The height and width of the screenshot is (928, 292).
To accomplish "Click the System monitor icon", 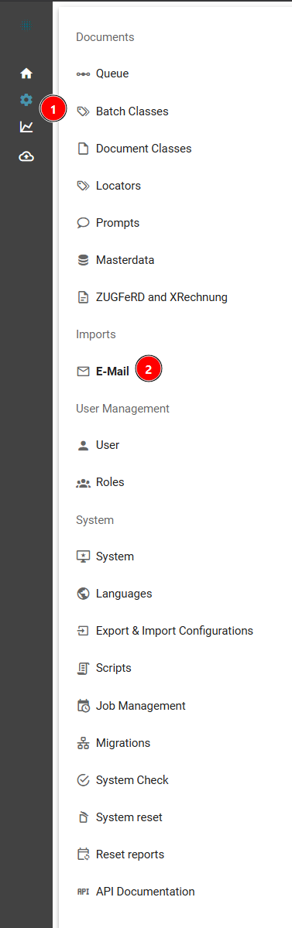I will click(84, 557).
